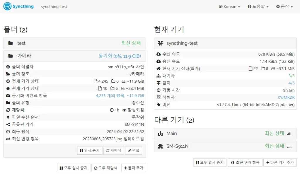Click the Main device bar-chart icon
300x174 pixels.
point(160,134)
